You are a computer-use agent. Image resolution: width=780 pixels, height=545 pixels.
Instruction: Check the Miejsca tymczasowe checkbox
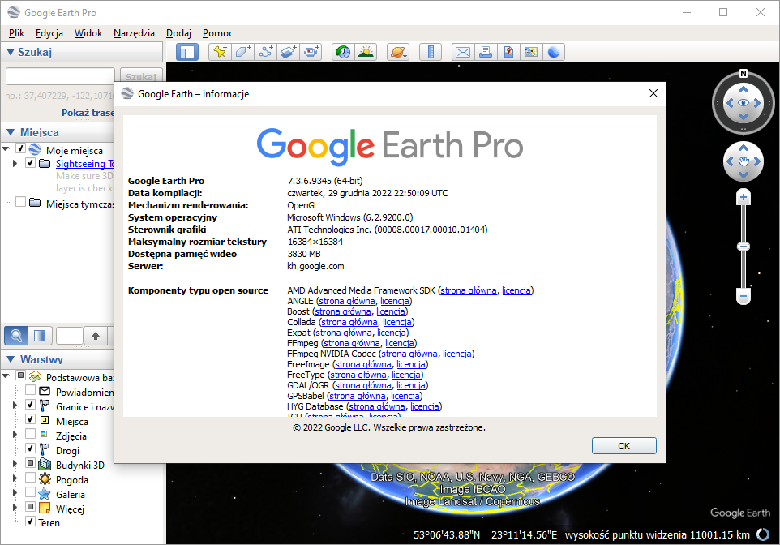click(20, 202)
